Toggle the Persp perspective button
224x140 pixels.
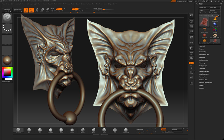(164, 129)
